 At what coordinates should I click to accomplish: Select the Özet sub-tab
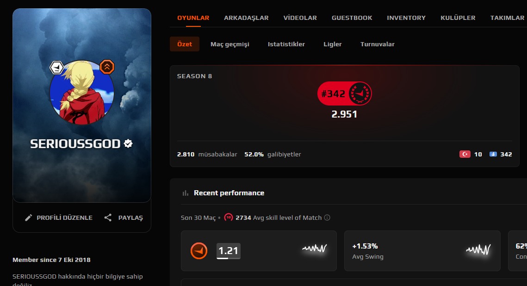tap(185, 44)
